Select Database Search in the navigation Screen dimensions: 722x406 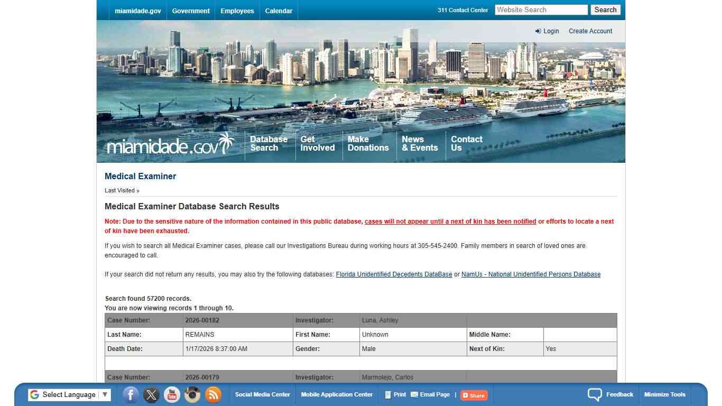[x=269, y=143]
